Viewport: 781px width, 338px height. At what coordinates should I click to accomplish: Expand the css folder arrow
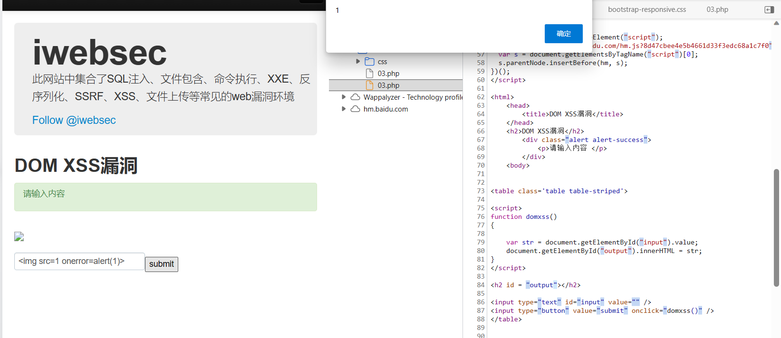click(x=358, y=61)
